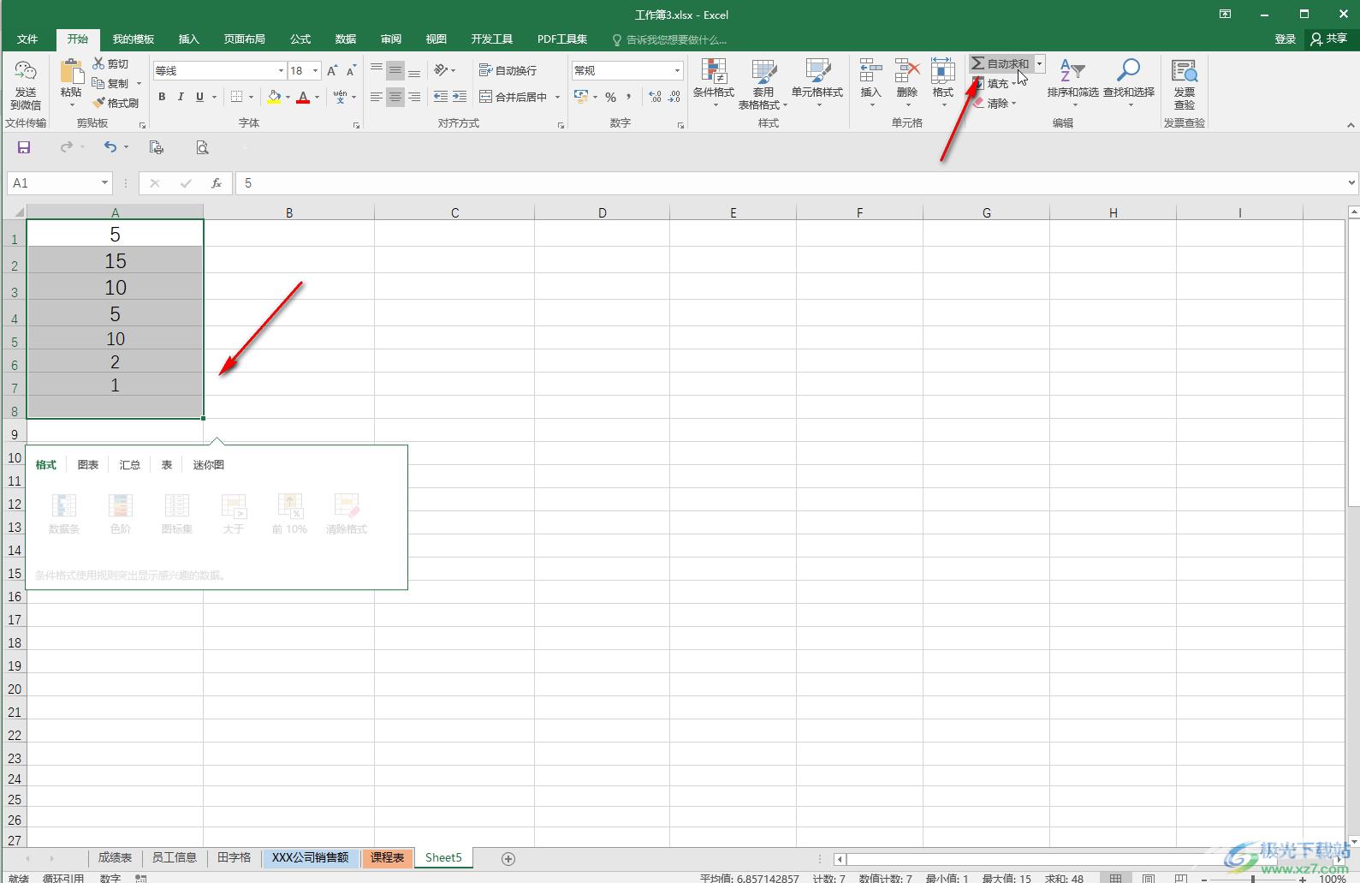The image size is (1360, 883).
Task: Adjust the zoom slider in status bar
Action: click(x=1252, y=879)
